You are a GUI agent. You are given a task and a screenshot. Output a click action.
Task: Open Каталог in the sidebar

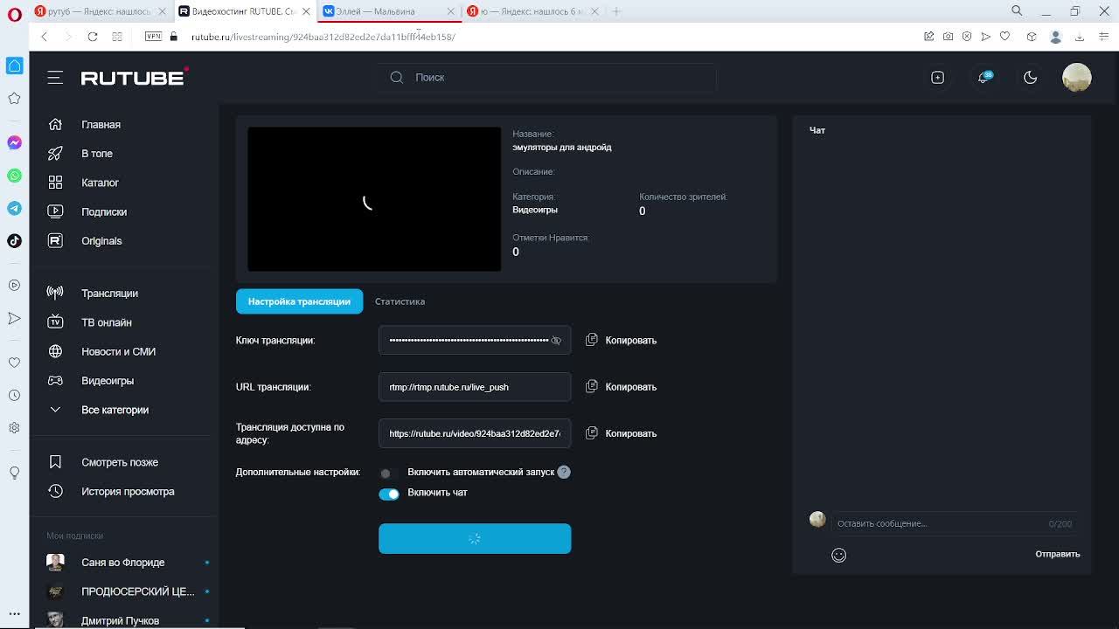pos(100,183)
